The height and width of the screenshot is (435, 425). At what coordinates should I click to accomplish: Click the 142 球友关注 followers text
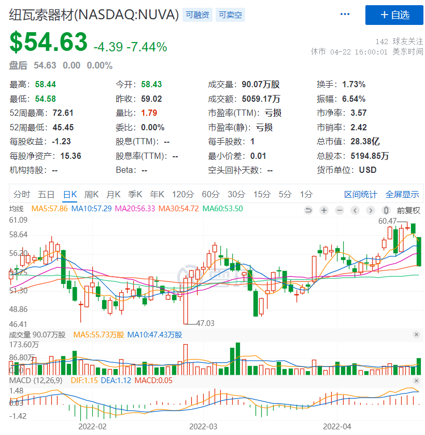click(399, 42)
